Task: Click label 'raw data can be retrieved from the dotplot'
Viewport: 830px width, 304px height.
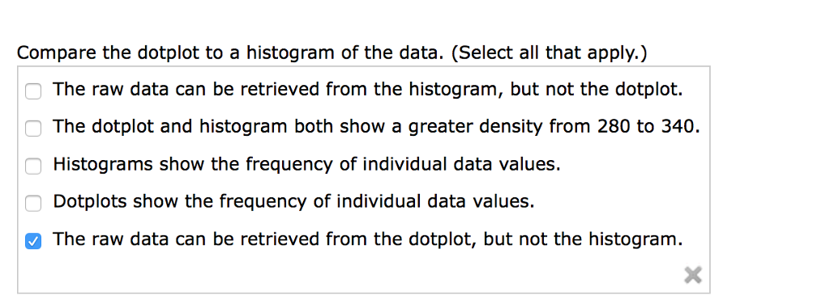Action: [368, 239]
